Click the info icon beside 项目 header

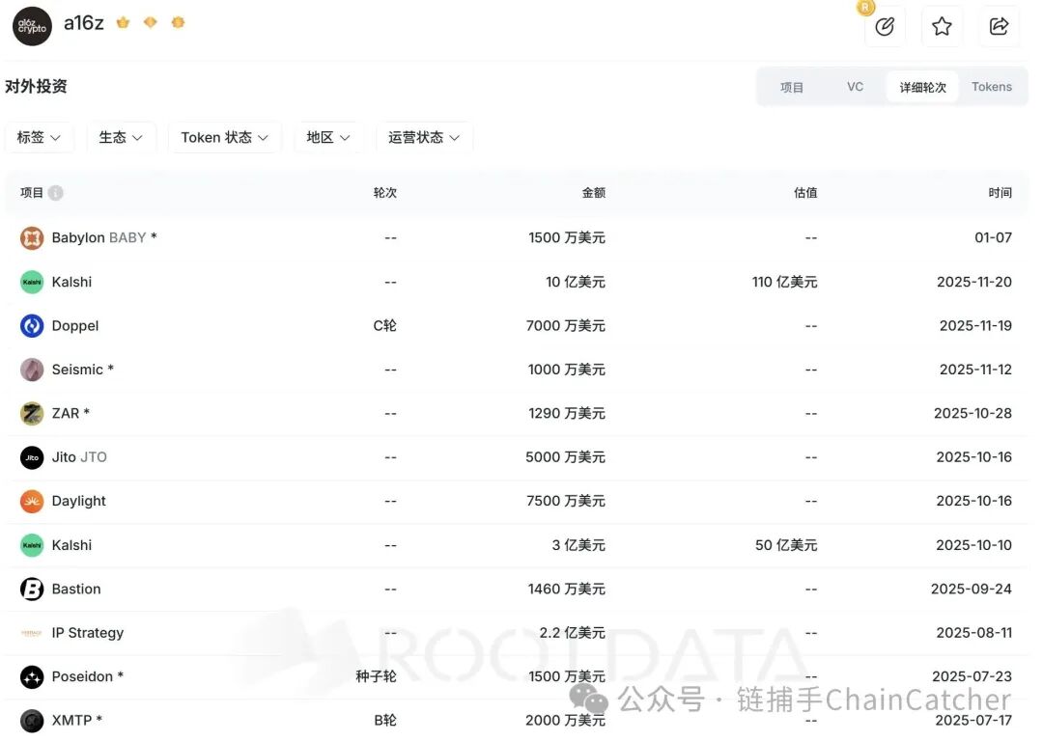(55, 192)
